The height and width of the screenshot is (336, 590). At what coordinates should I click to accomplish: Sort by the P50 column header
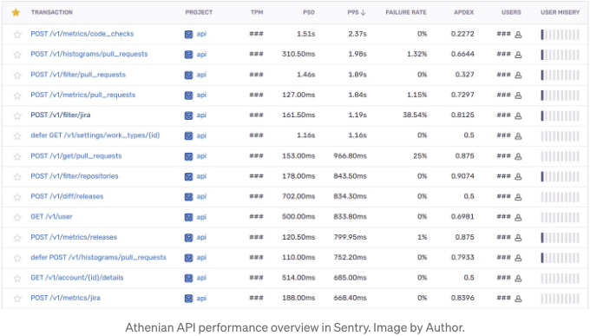tap(309, 12)
